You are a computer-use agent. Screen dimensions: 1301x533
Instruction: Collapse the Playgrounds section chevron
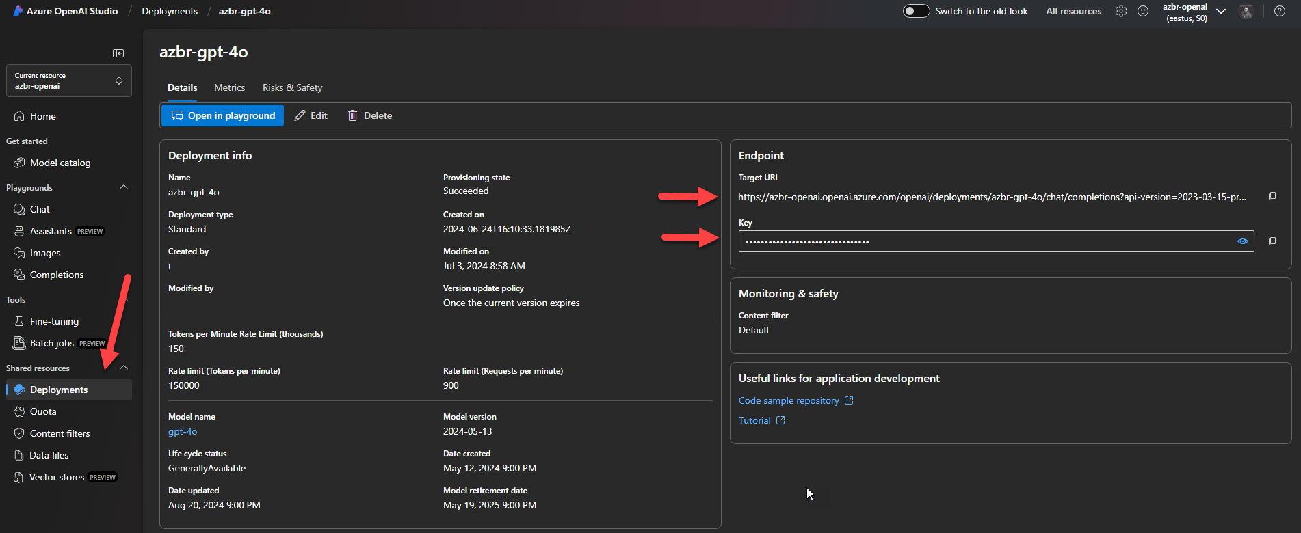click(124, 187)
